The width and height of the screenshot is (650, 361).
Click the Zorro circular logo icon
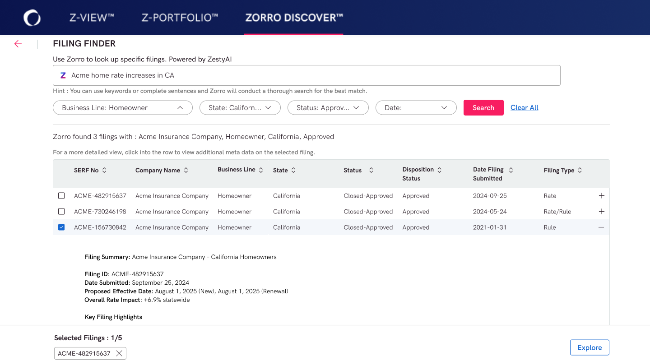coord(32,18)
